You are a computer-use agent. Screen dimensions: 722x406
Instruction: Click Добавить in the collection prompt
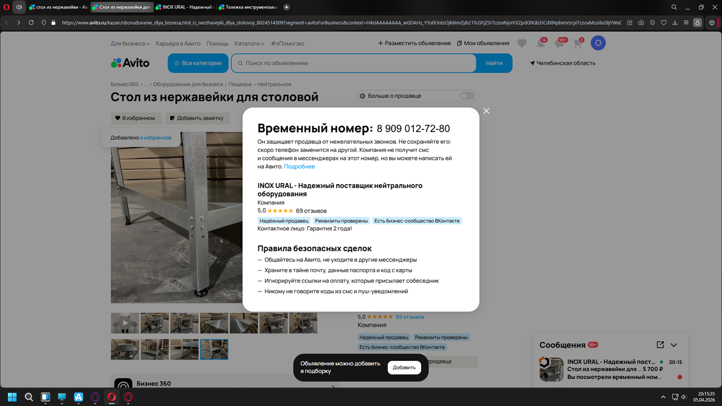404,367
